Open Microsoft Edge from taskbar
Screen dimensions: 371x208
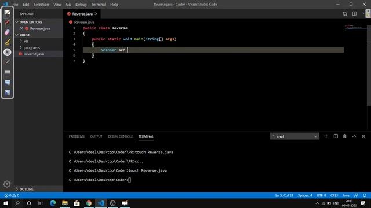click(x=53, y=203)
